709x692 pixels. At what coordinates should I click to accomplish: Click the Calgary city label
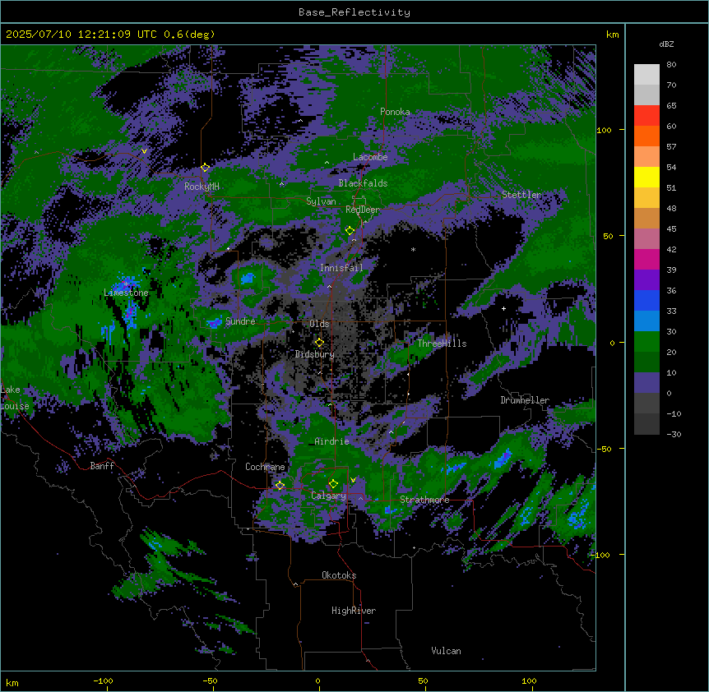[x=329, y=496]
